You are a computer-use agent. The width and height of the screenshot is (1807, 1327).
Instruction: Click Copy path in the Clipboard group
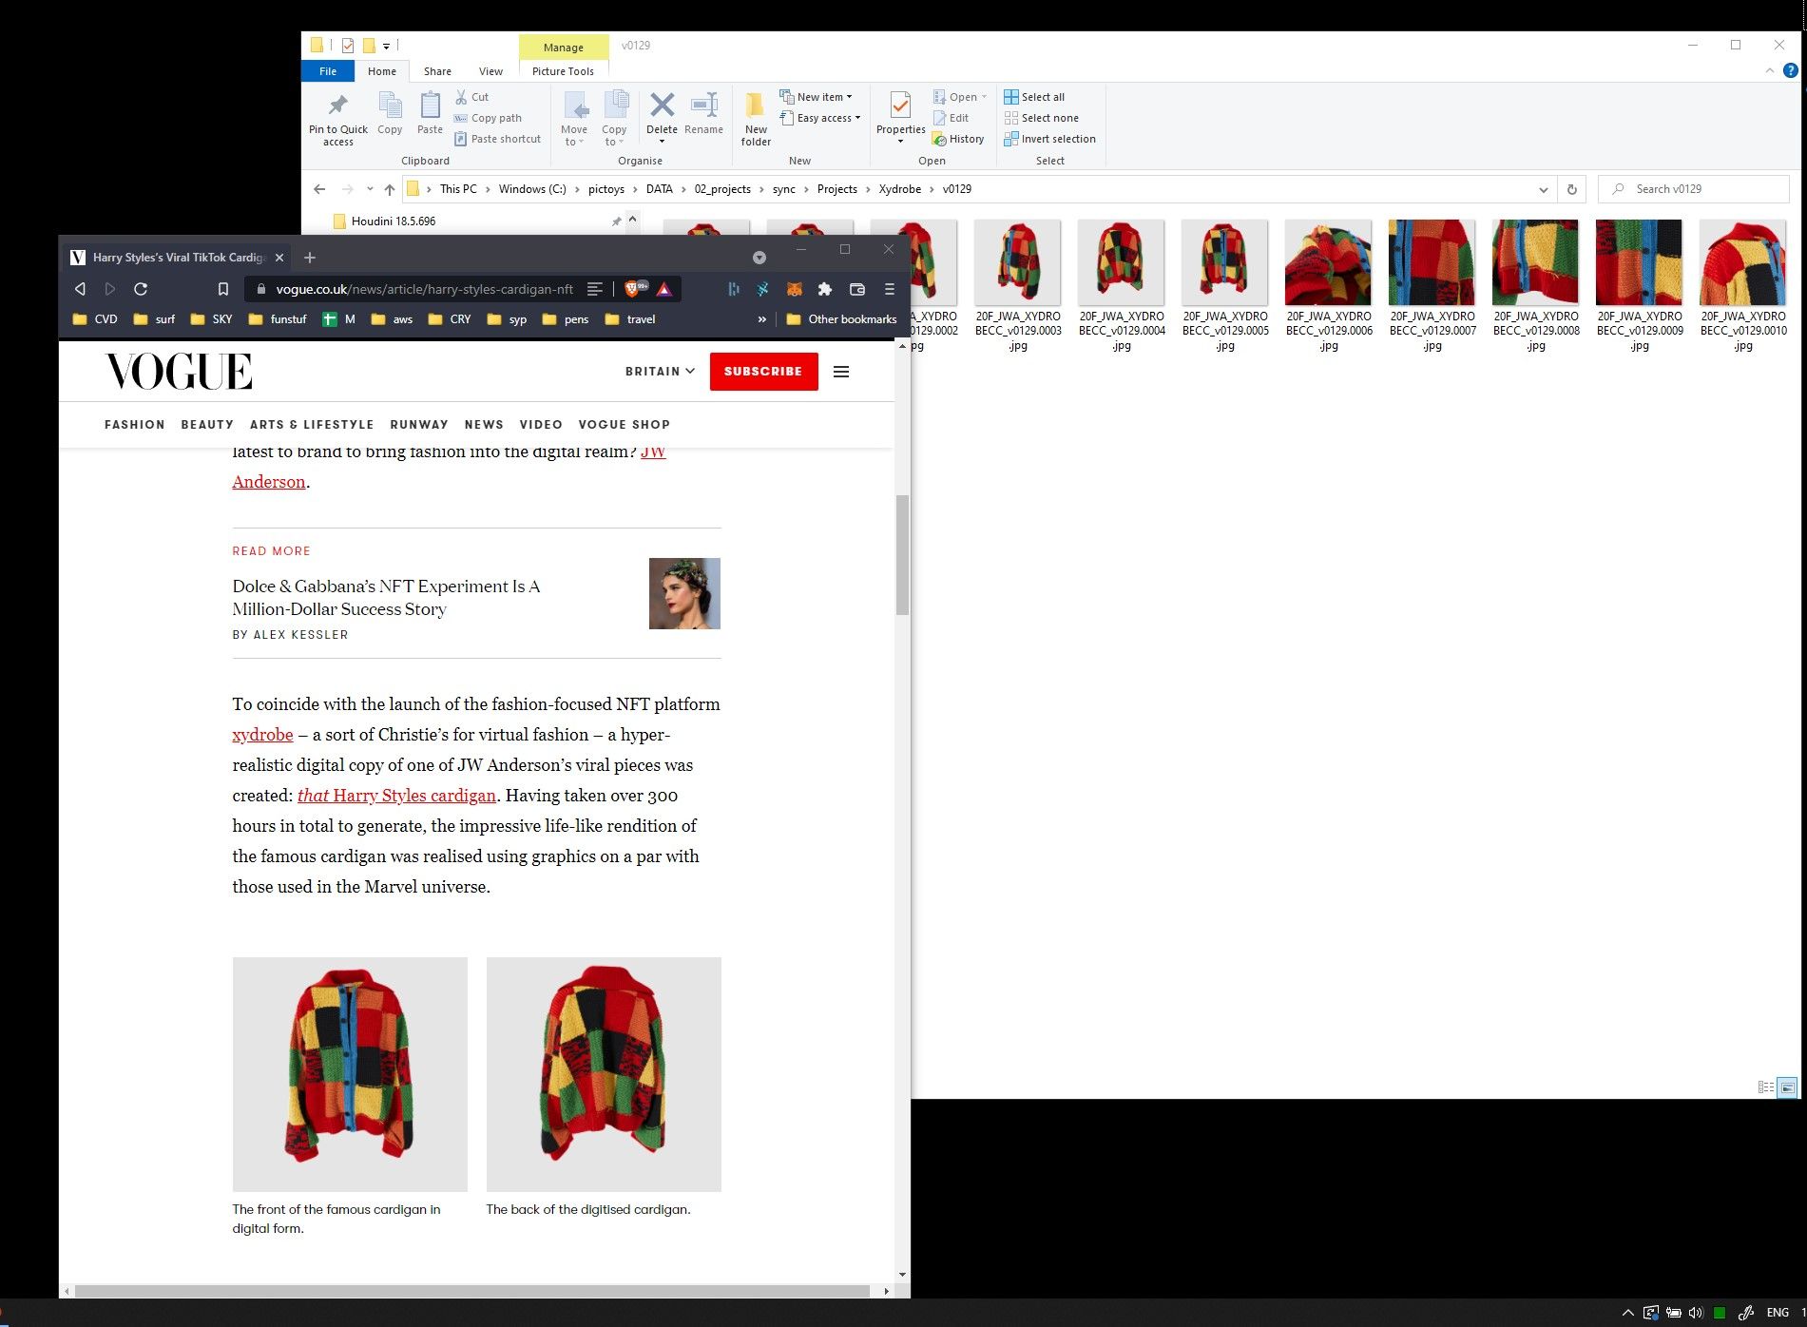coord(488,118)
